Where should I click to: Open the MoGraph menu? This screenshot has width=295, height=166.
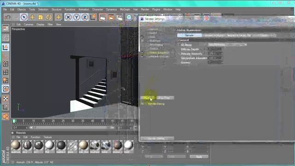click(125, 9)
